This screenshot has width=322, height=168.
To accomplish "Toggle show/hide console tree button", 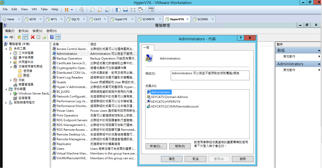I will click(25, 37).
